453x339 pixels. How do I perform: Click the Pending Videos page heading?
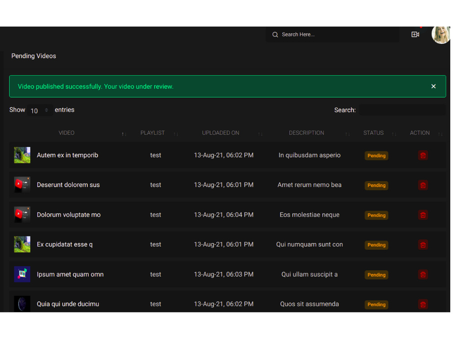[34, 56]
